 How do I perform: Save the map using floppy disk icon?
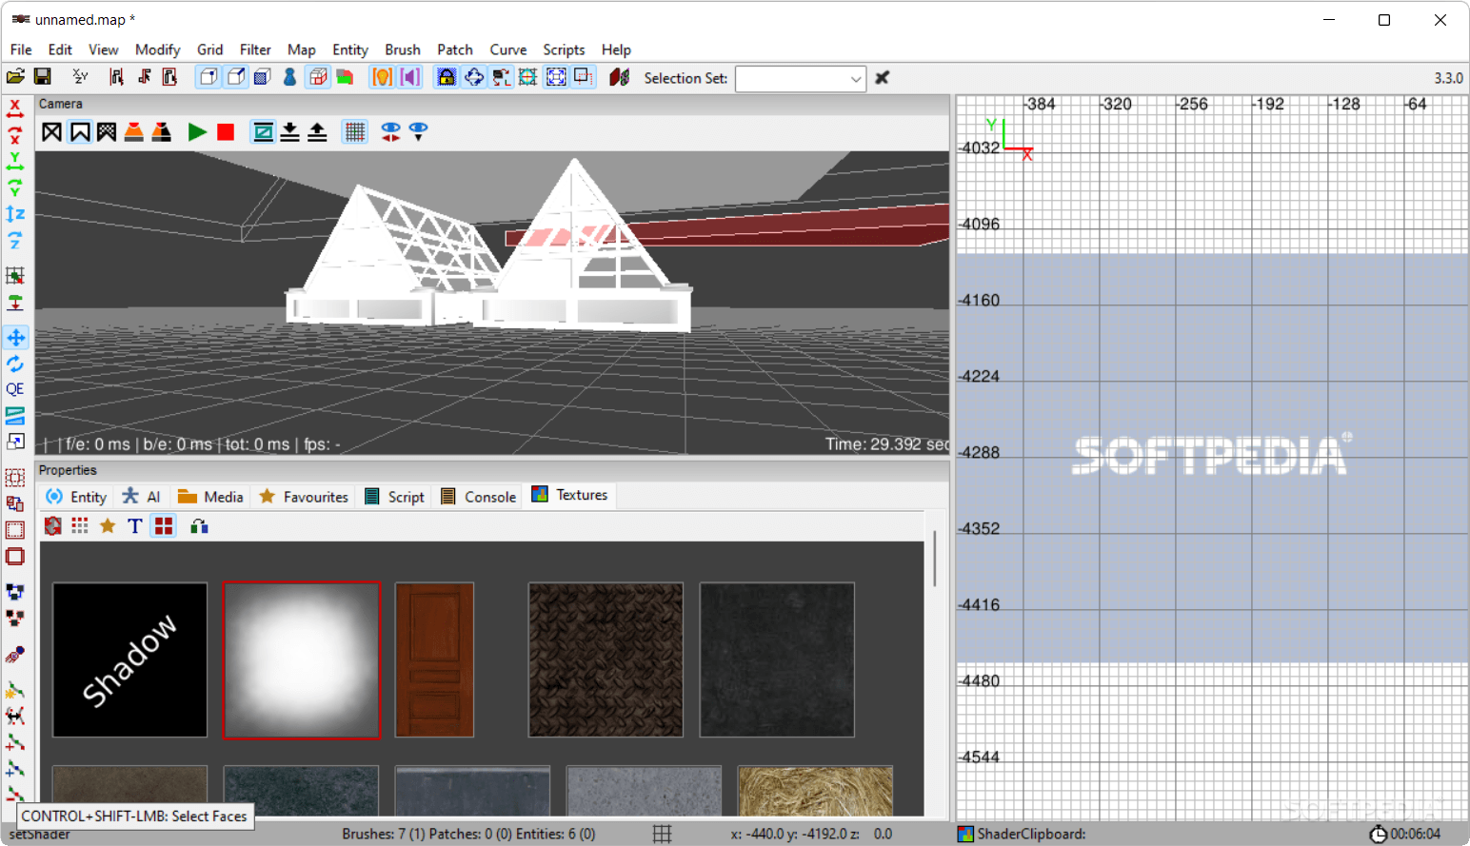42,77
